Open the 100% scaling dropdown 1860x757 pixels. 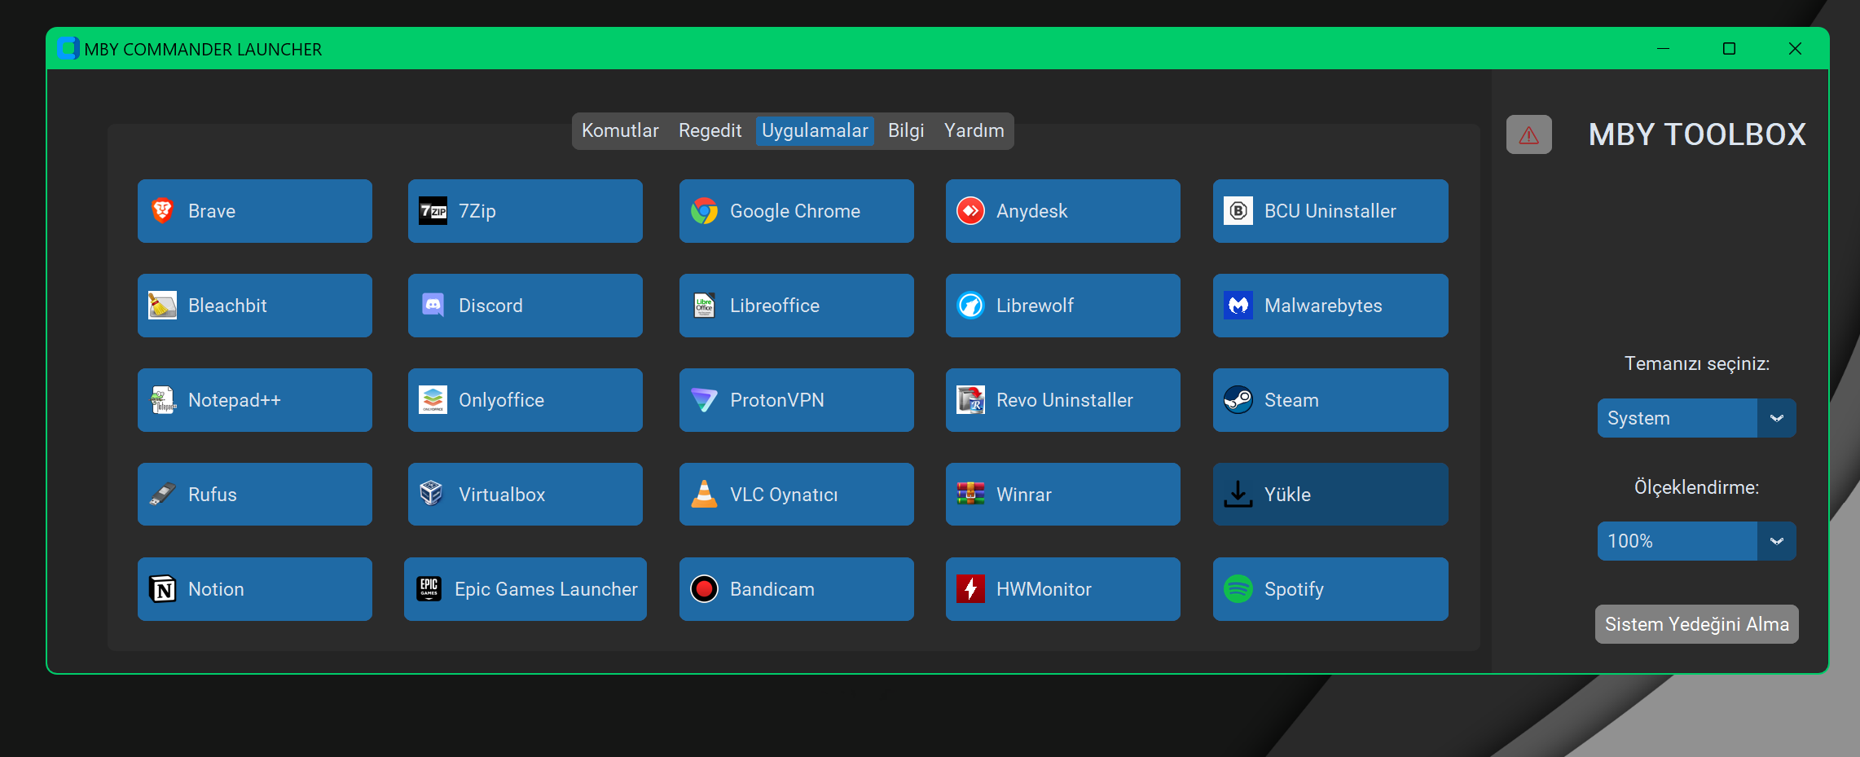1696,541
